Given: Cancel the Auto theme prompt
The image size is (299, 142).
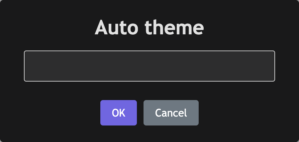Looking at the screenshot, I should [171, 113].
